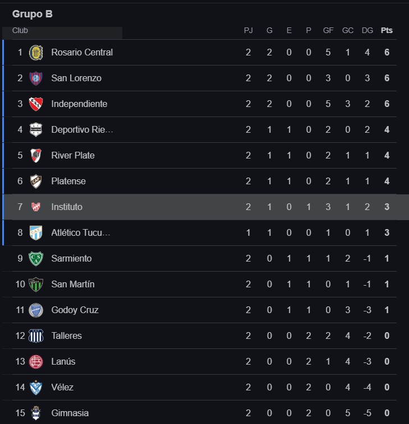Click the Pts column header
The width and height of the screenshot is (409, 424).
(x=387, y=30)
